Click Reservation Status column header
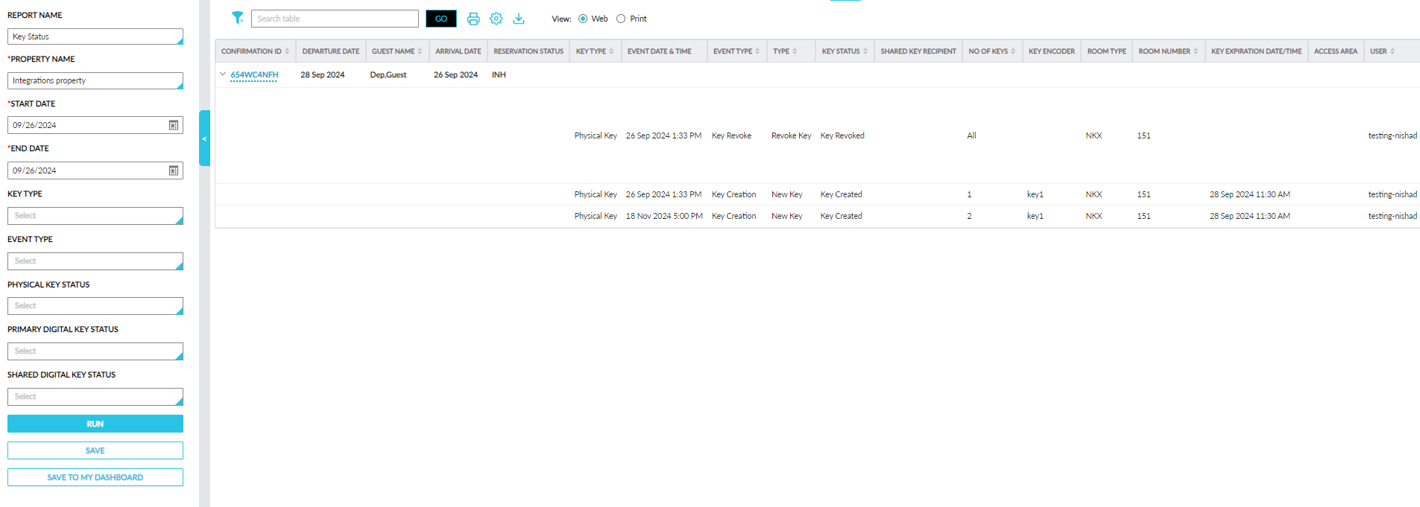 (x=528, y=51)
